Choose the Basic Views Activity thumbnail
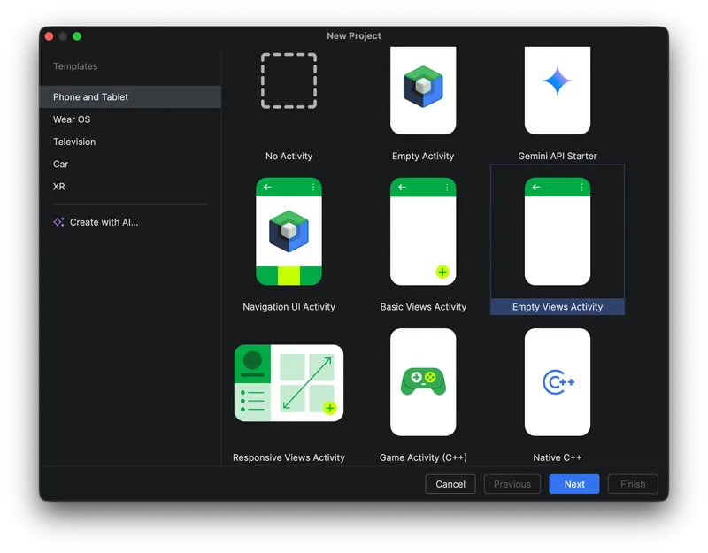The height and width of the screenshot is (553, 708). (x=423, y=231)
